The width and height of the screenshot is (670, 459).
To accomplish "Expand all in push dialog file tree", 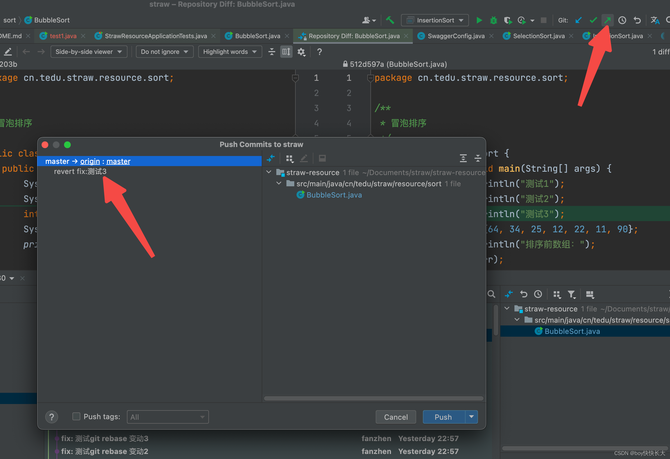I will 463,158.
